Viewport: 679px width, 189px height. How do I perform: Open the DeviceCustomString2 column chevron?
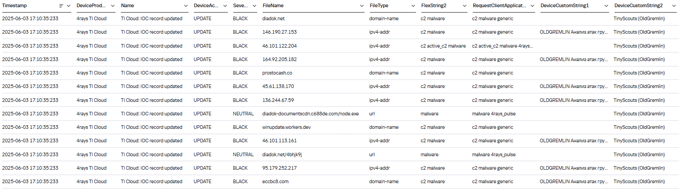click(674, 6)
